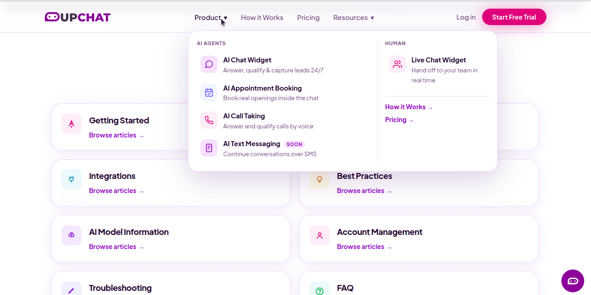Open the FAQ heading
This screenshot has height=295, width=591.
345,288
